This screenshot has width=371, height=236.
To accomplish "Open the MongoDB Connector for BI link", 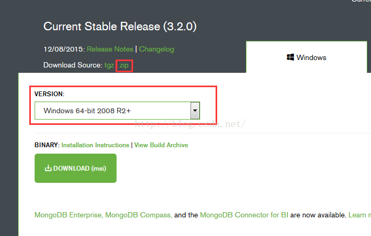I will 244,215.
